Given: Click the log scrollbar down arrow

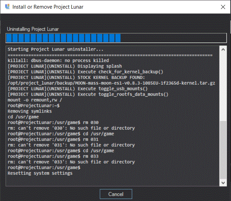Looking at the screenshot, I should click(223, 182).
